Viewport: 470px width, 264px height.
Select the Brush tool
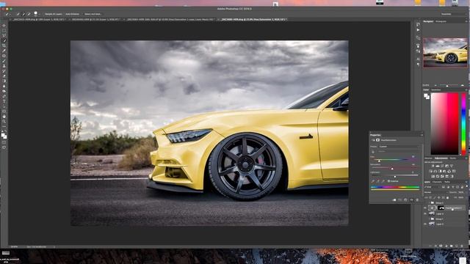click(4, 61)
